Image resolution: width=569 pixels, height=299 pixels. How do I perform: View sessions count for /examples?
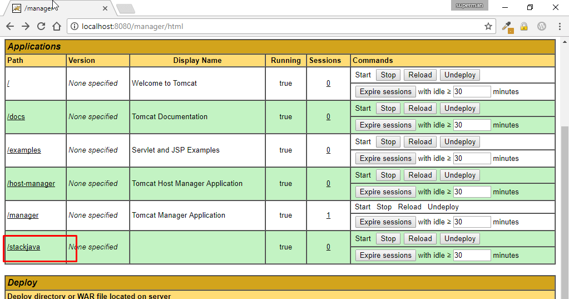point(328,150)
